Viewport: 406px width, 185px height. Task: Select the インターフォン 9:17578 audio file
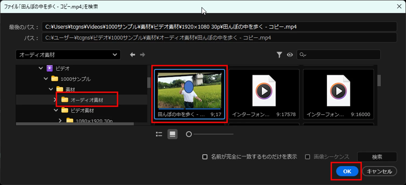tap(264, 94)
